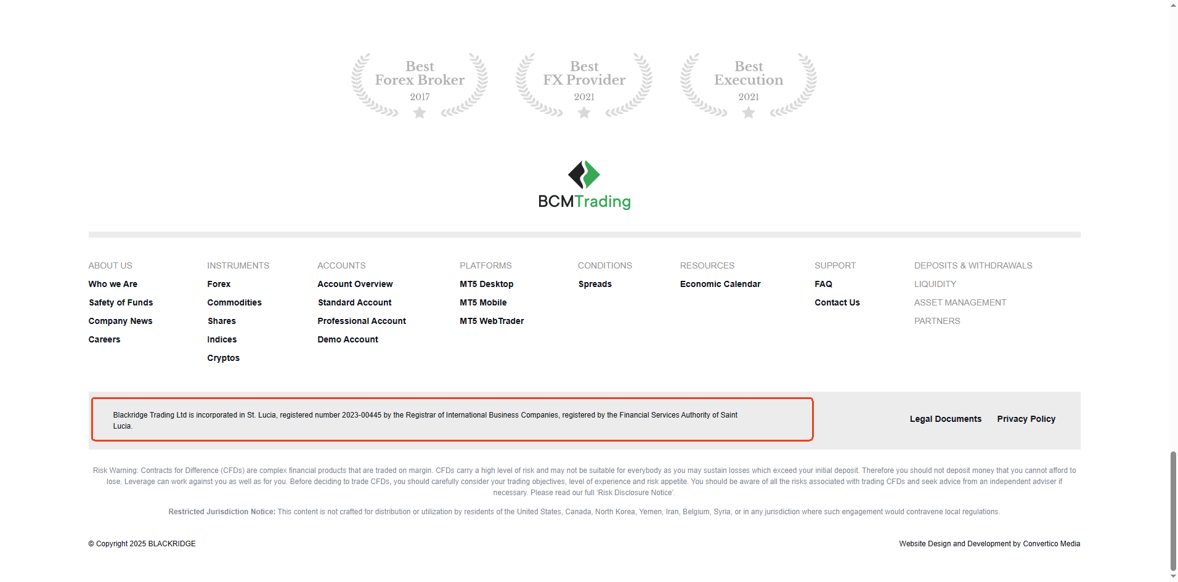Open DEPOSITS & WITHDRAWALS
The width and height of the screenshot is (1178, 582).
973,265
